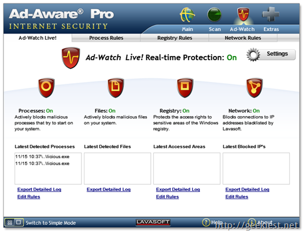Select second 11/15 10:37 detected process entry
This screenshot has height=231, width=303.
[42, 163]
